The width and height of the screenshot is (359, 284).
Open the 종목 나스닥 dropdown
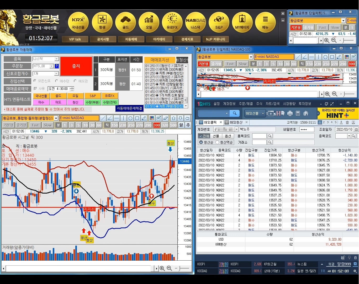click(56, 59)
